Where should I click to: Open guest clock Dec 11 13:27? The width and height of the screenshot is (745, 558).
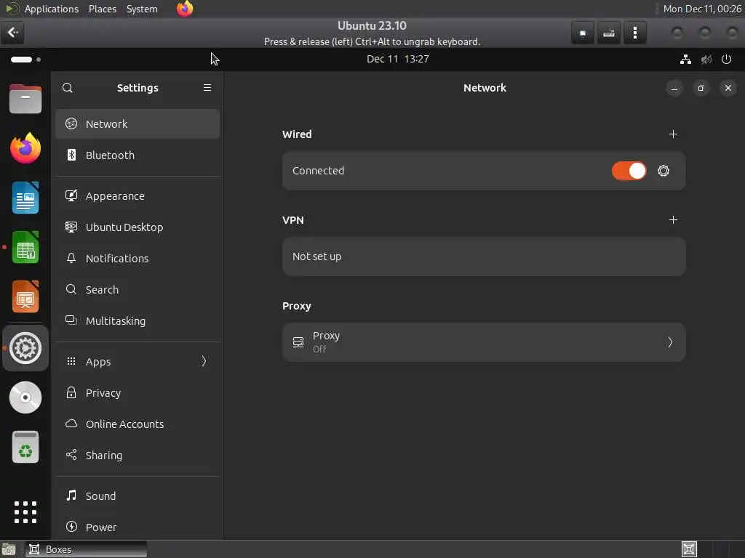coord(398,59)
